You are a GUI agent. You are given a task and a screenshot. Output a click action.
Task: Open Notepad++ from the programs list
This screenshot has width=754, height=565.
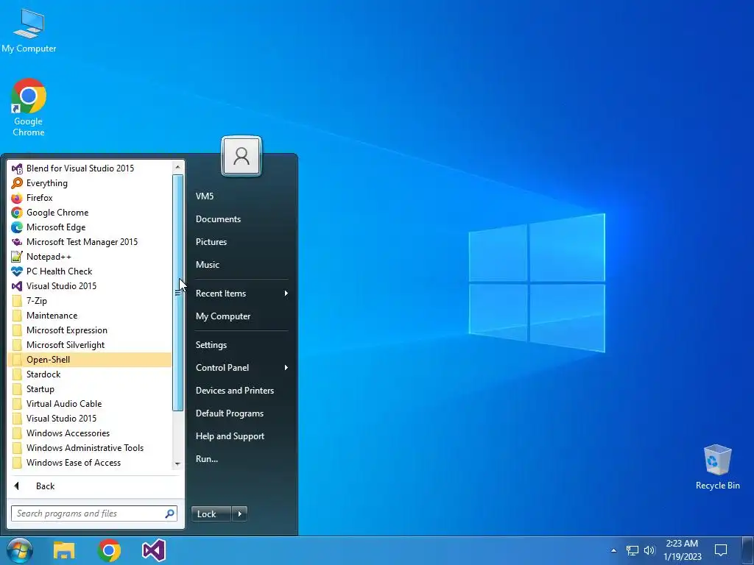tap(89, 257)
